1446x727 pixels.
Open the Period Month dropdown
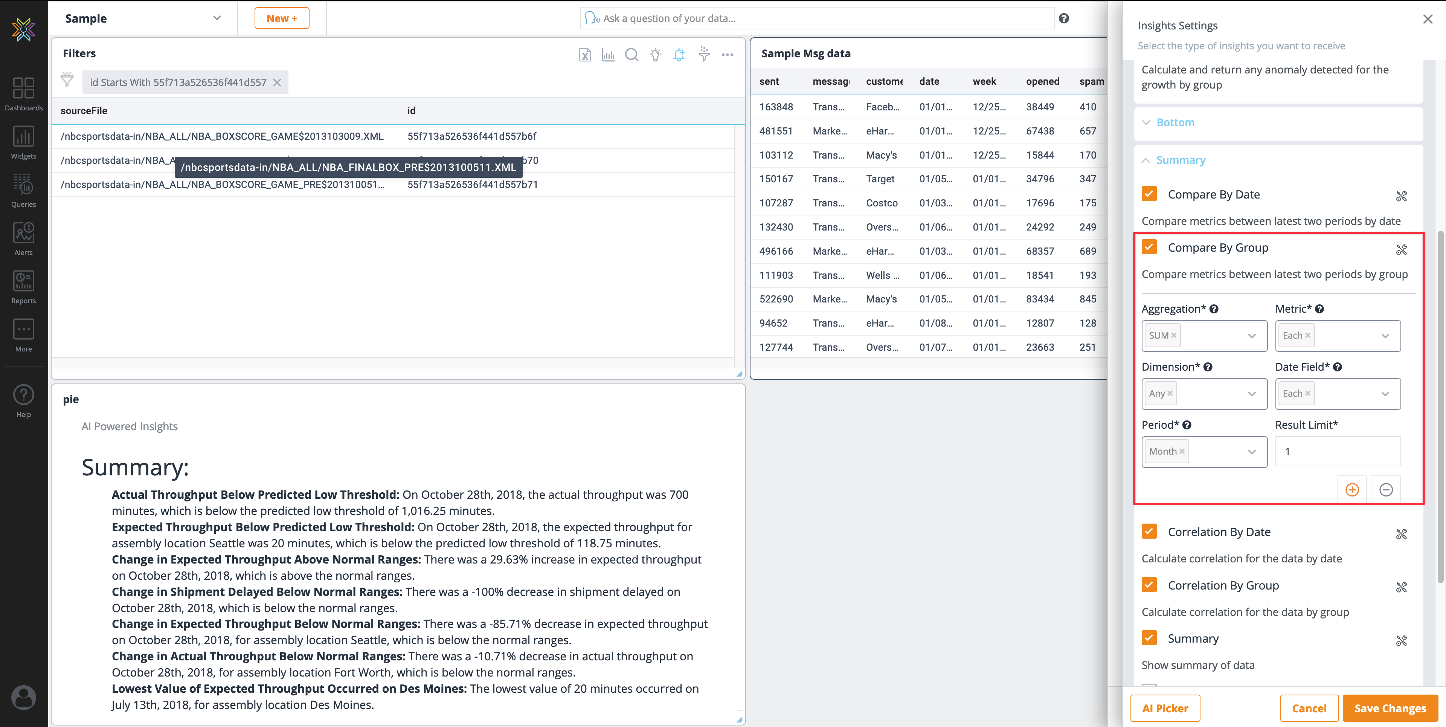click(1251, 452)
